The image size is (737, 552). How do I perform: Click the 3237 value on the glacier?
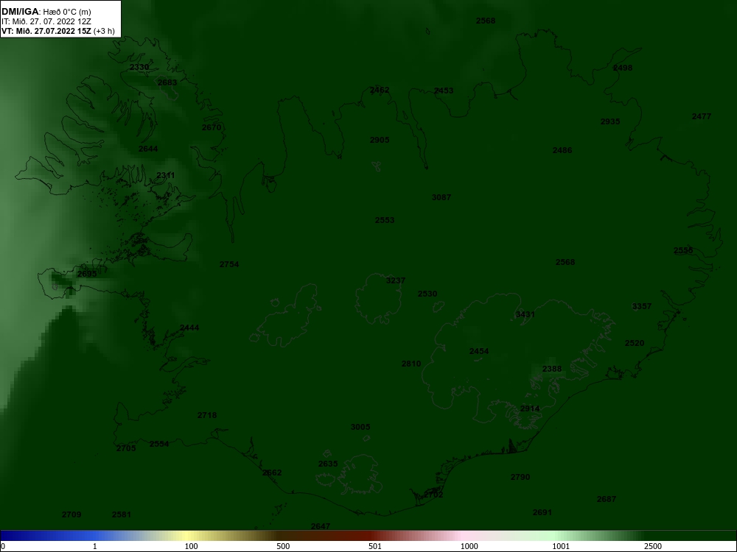(396, 280)
